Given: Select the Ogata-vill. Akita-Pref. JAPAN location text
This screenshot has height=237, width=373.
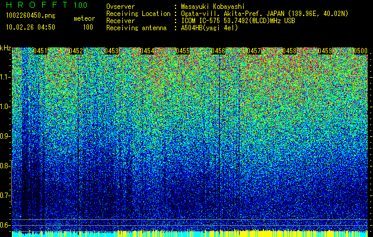Looking at the screenshot, I should 264,14.
